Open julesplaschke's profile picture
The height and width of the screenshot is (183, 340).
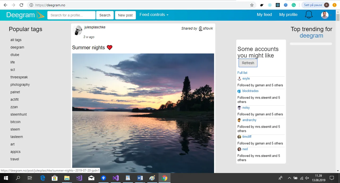click(x=78, y=30)
